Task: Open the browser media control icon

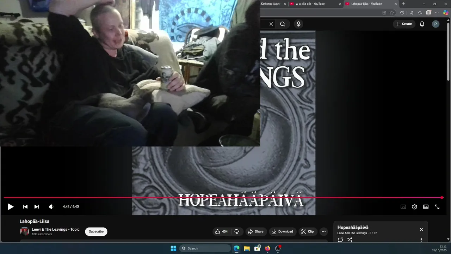Action: [x=412, y=13]
